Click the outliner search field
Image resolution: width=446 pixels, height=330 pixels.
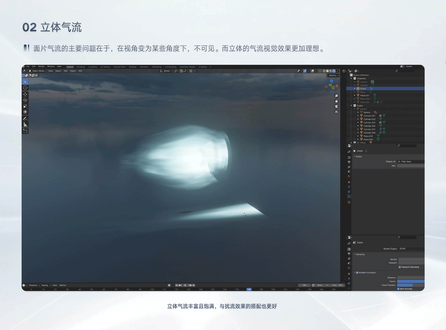coord(405,71)
